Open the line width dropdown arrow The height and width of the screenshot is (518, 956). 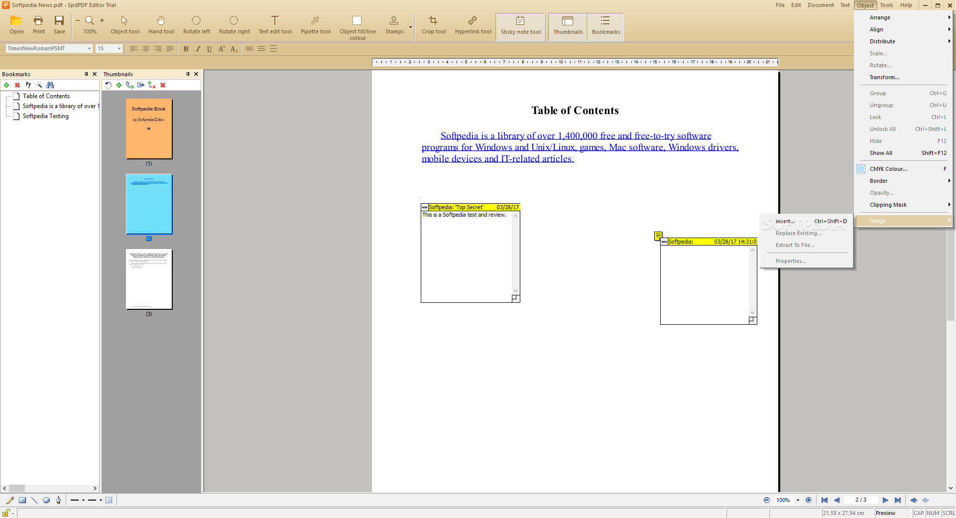pyautogui.click(x=83, y=500)
